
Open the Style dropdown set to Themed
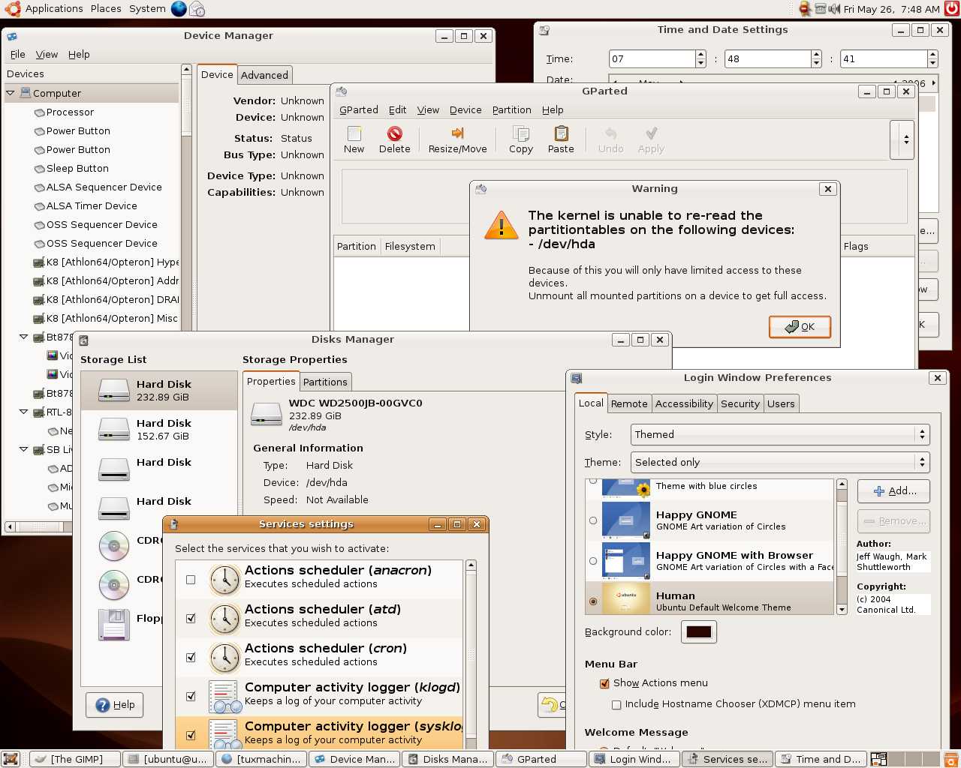780,434
